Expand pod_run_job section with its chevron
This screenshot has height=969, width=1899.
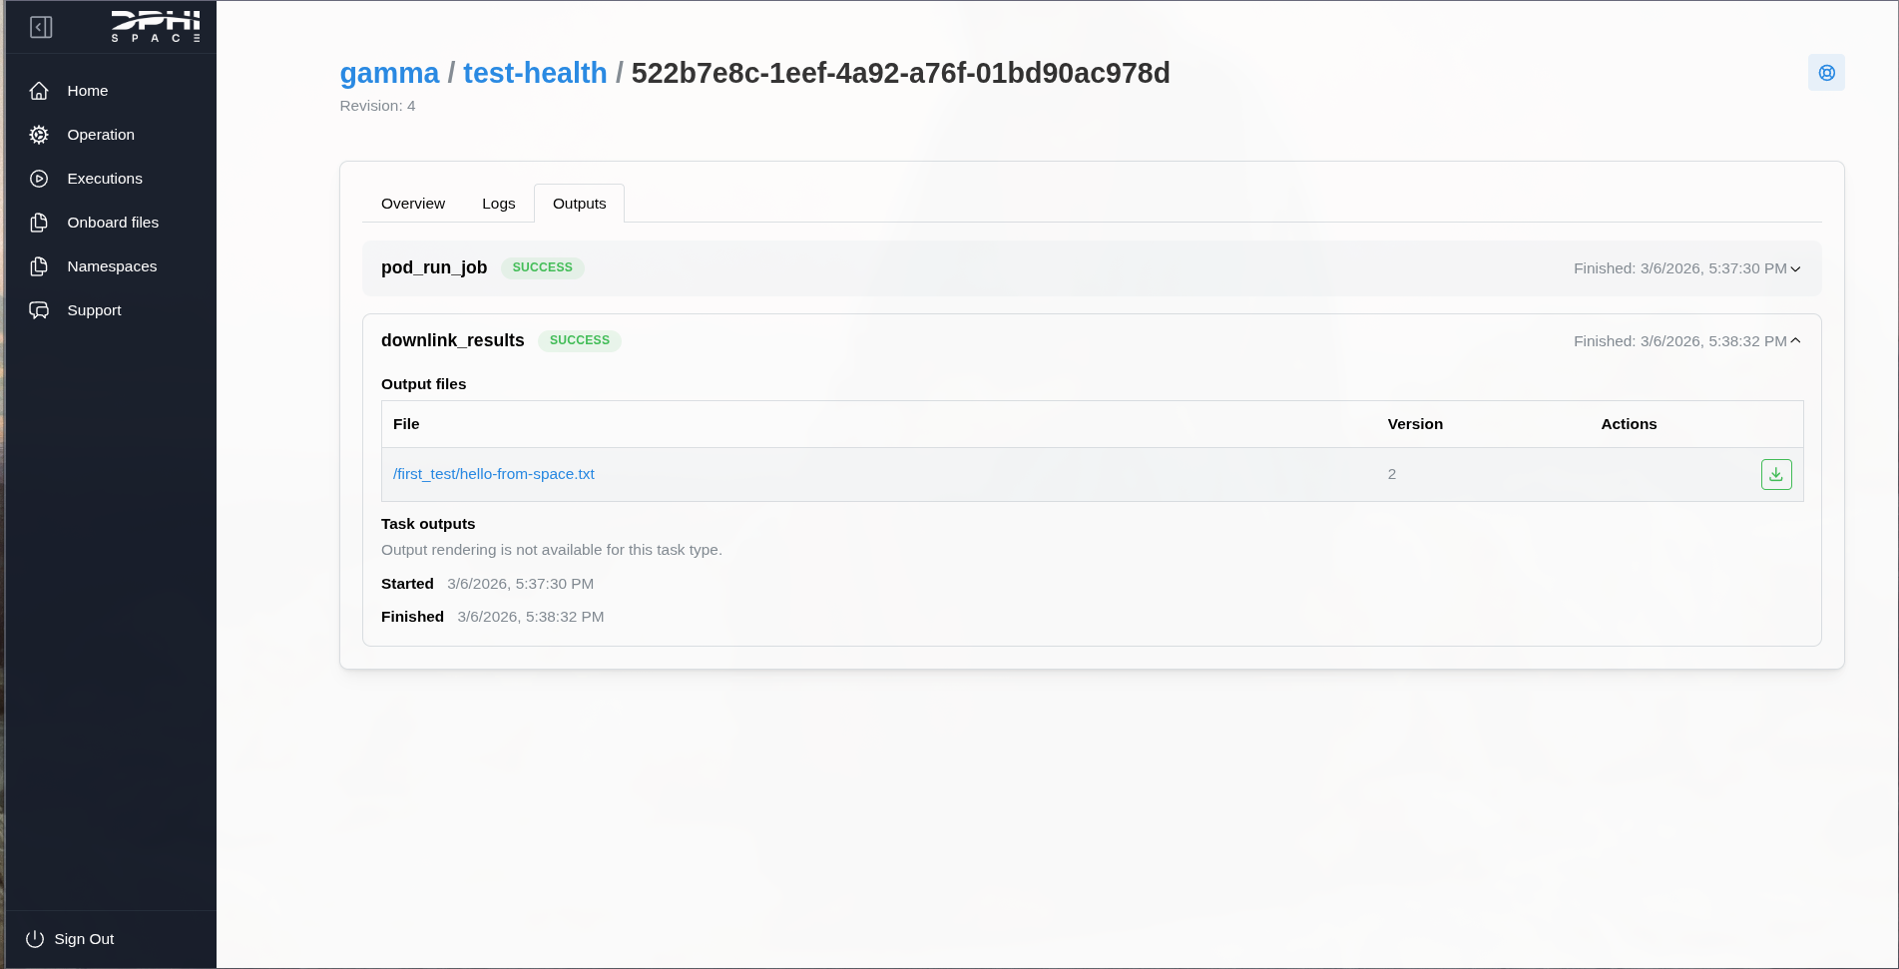tap(1795, 268)
